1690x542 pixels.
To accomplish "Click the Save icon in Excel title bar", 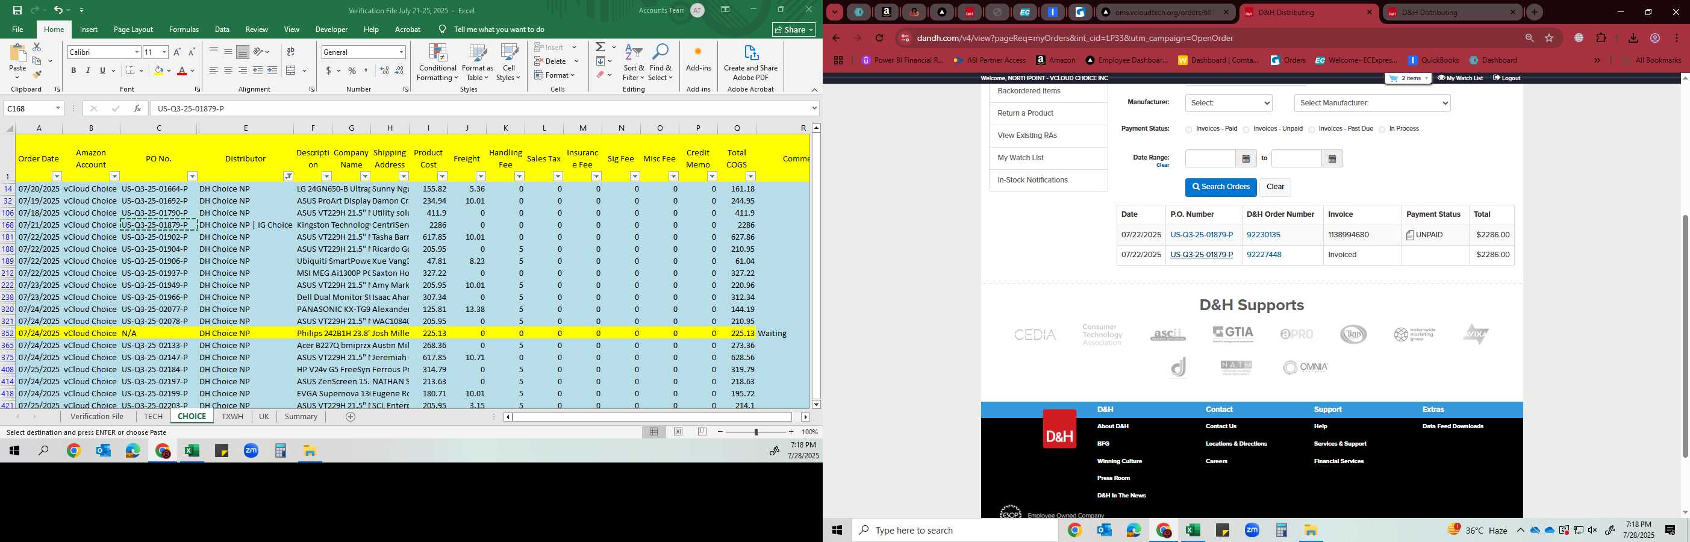I will coord(17,10).
